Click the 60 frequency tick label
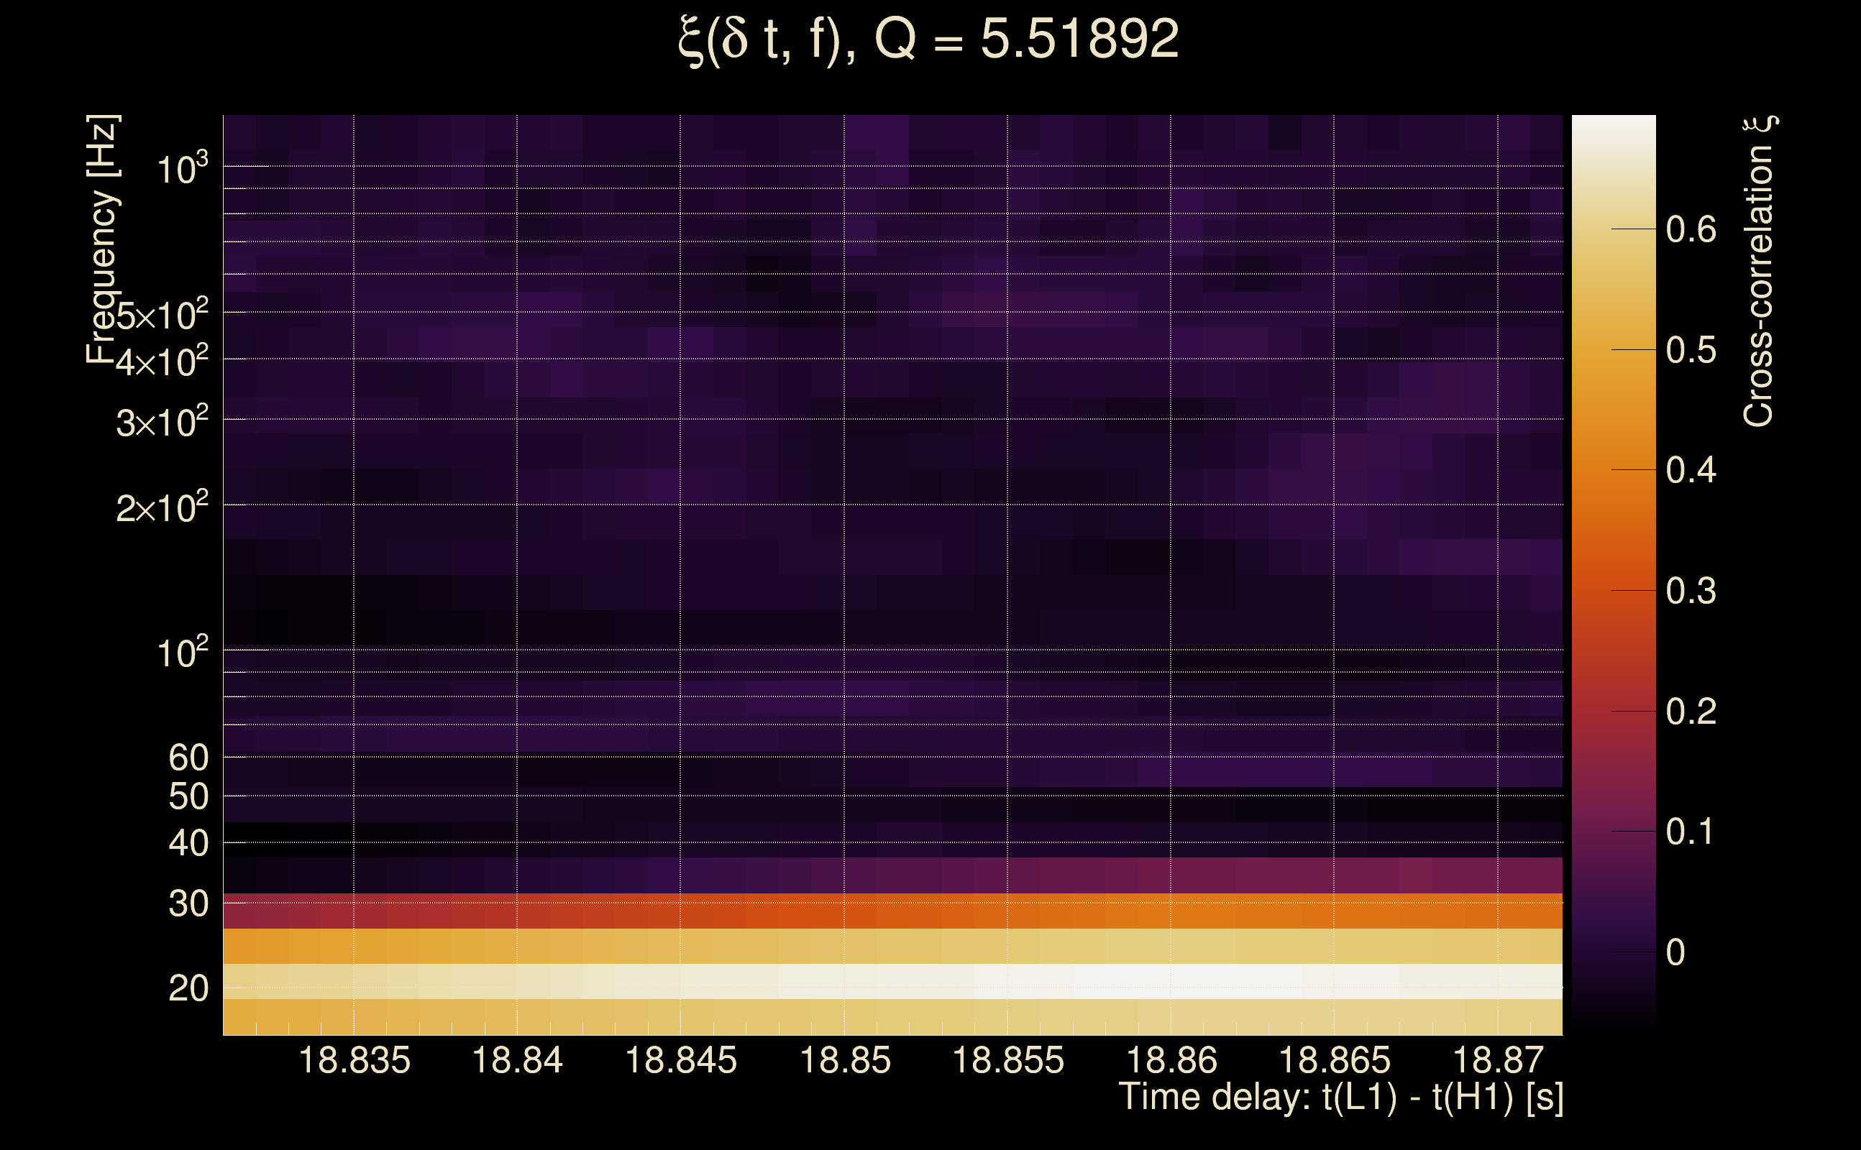 point(188,758)
